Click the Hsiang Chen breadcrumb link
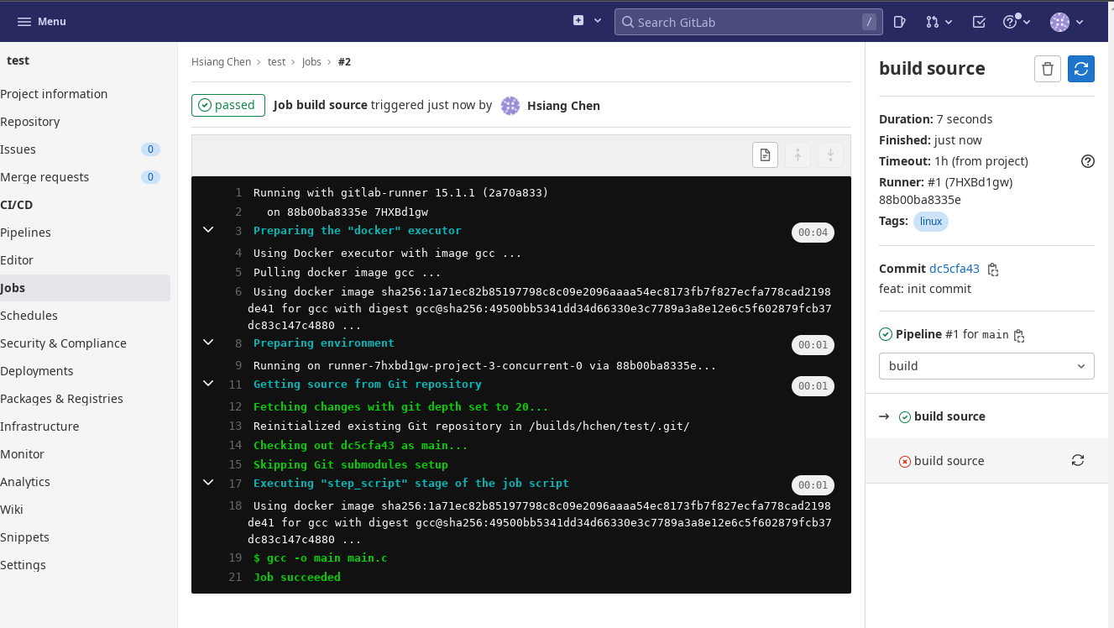Image resolution: width=1114 pixels, height=628 pixels. tap(221, 62)
